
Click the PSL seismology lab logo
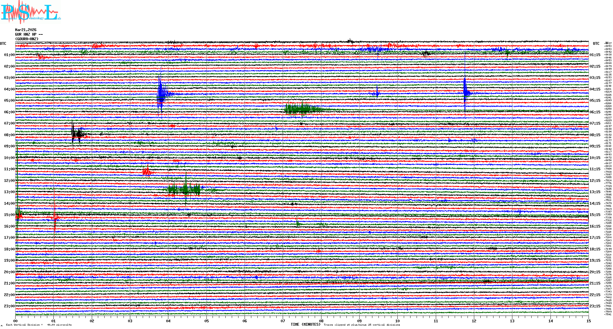(30, 12)
